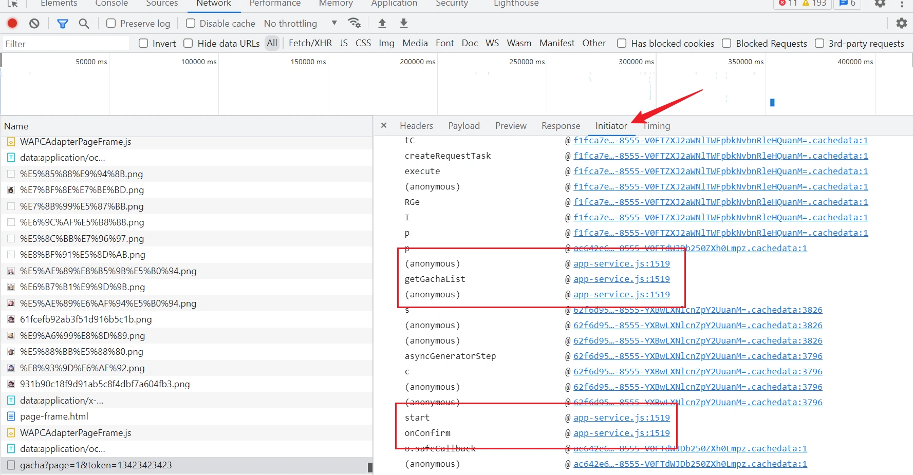
Task: Click the export HAR download arrow
Action: click(404, 23)
